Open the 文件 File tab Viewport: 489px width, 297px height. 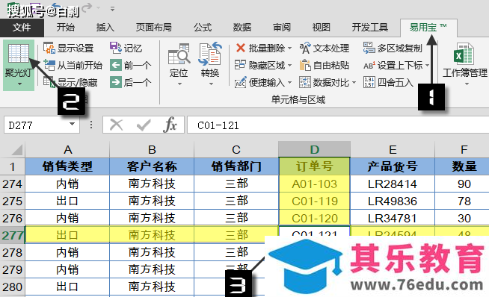22,28
